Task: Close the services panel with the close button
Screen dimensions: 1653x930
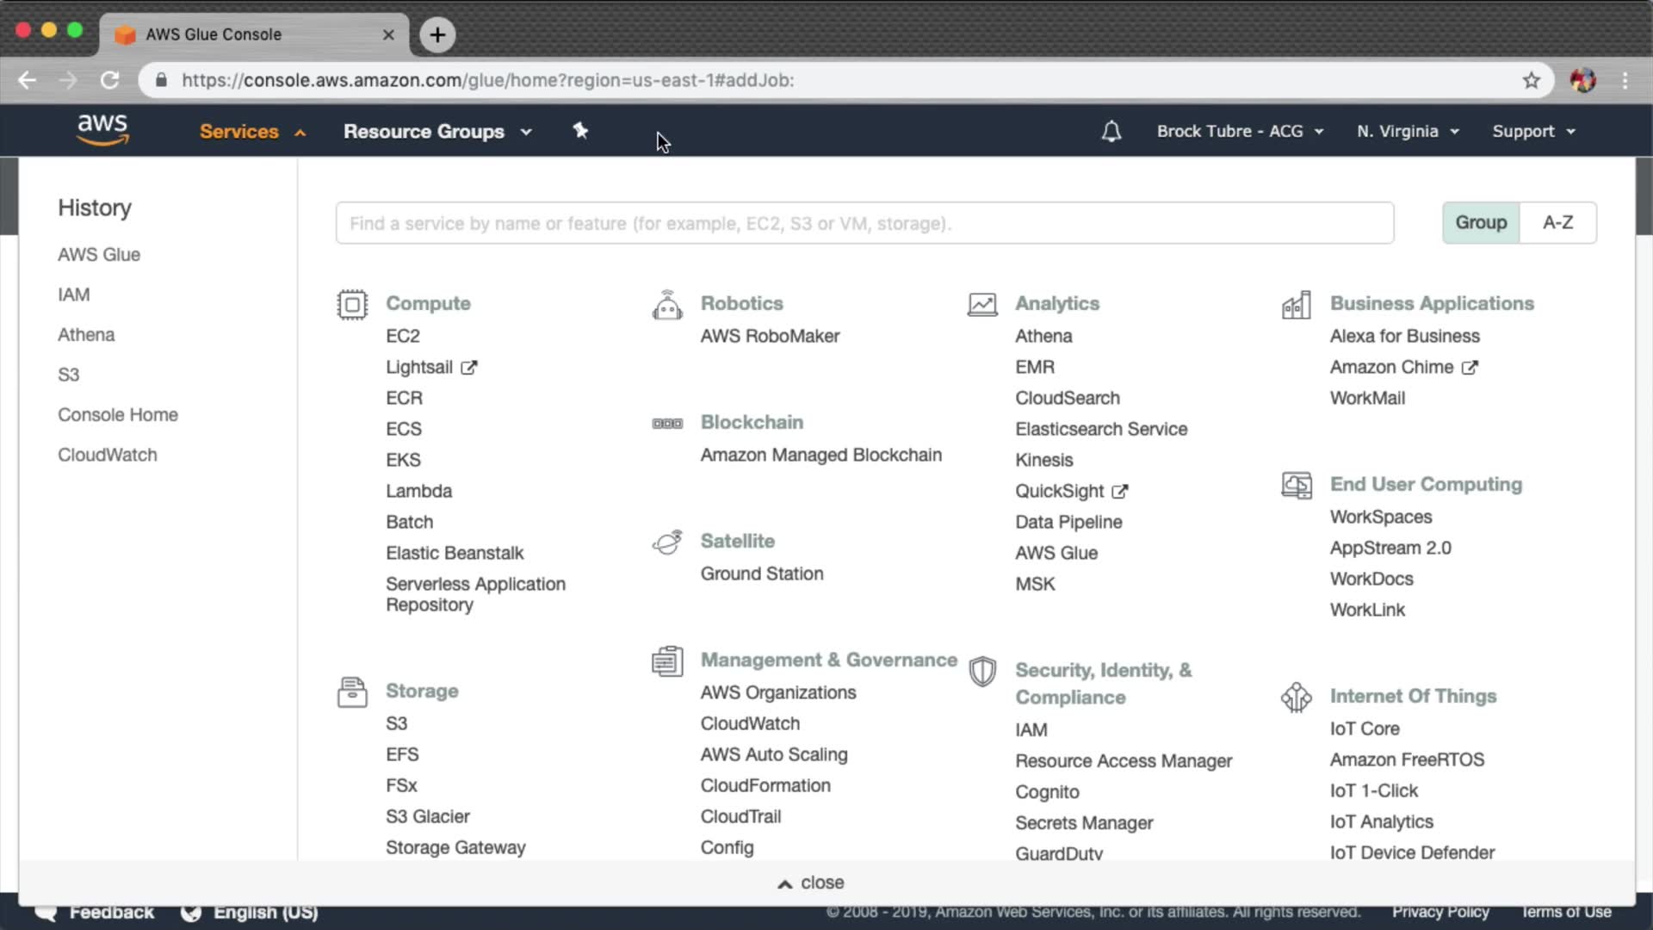Action: click(x=811, y=883)
